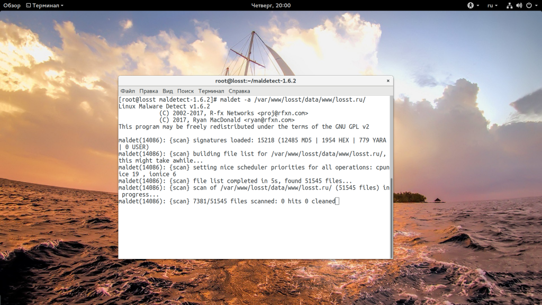Expand the accessibility dropdown arrow
The width and height of the screenshot is (542, 305).
tap(477, 5)
